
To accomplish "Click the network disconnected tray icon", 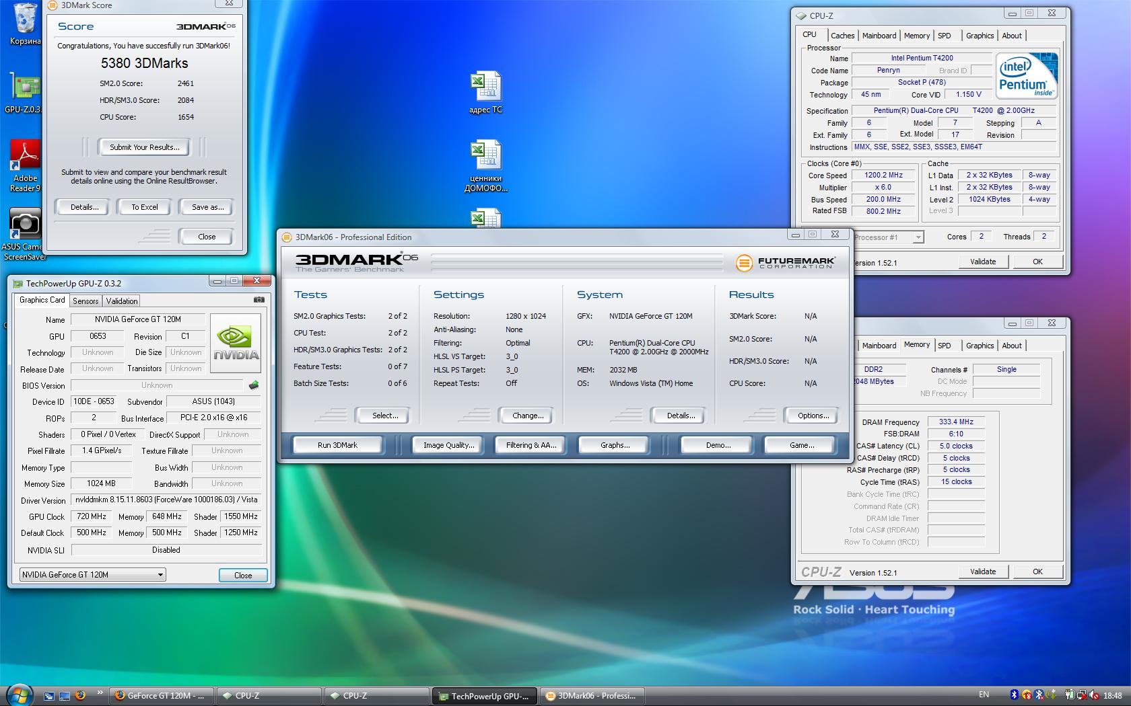I will click(x=1083, y=695).
